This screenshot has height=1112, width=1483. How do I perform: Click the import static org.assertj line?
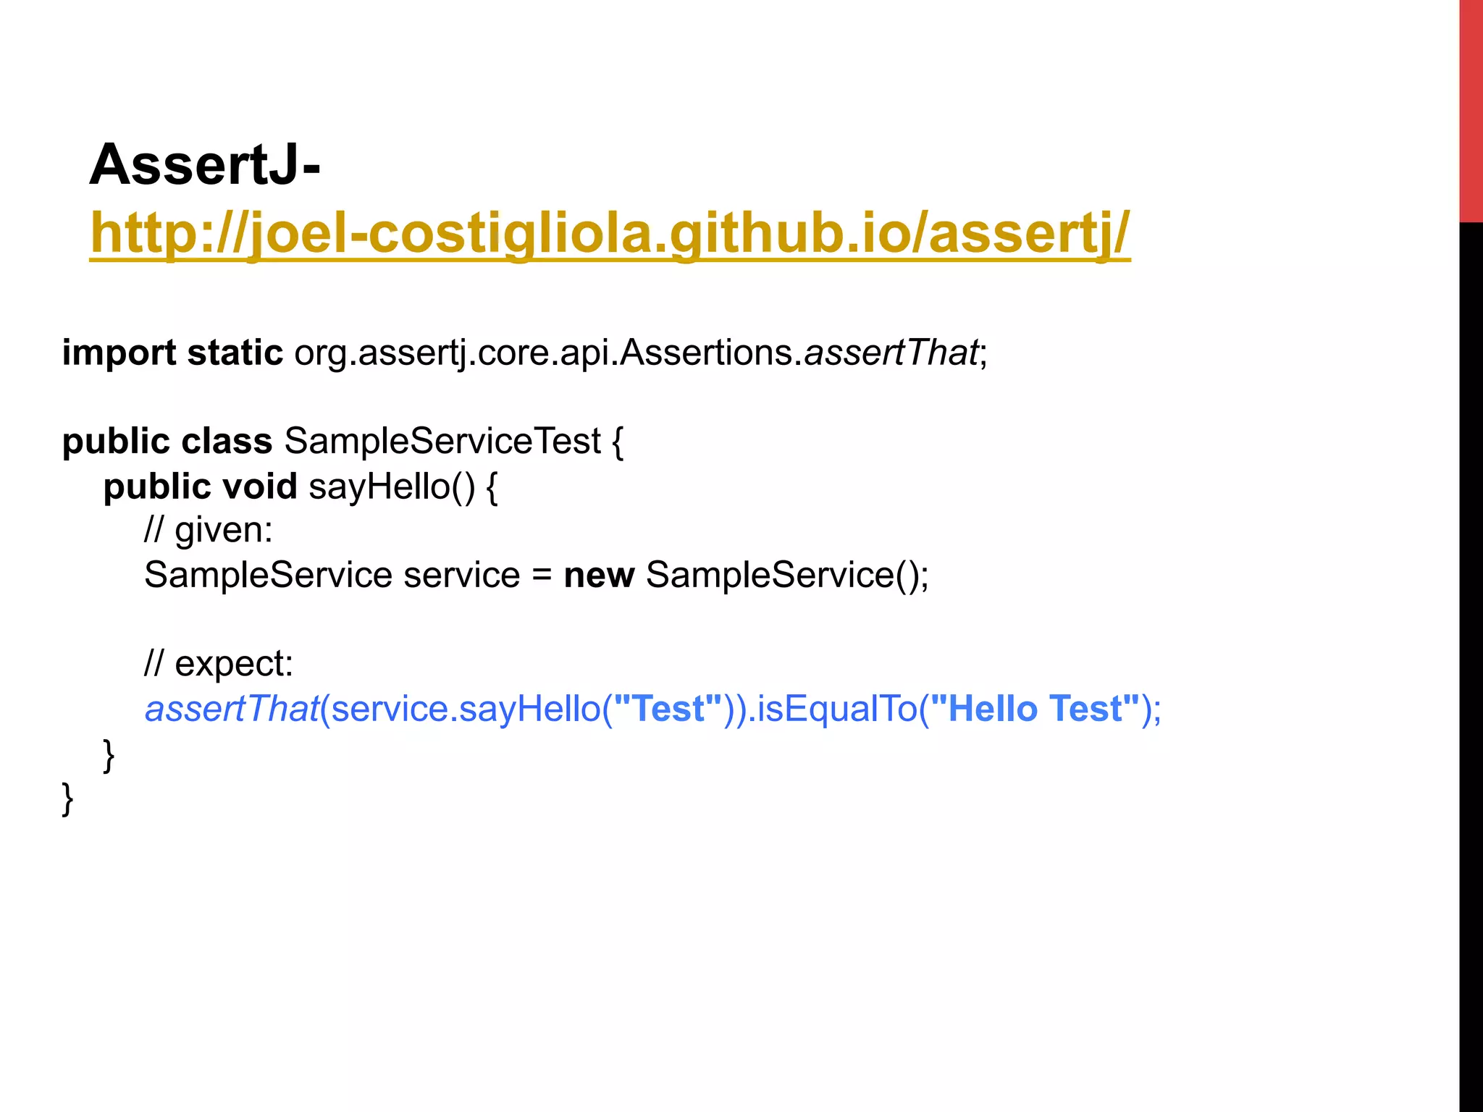coord(525,353)
